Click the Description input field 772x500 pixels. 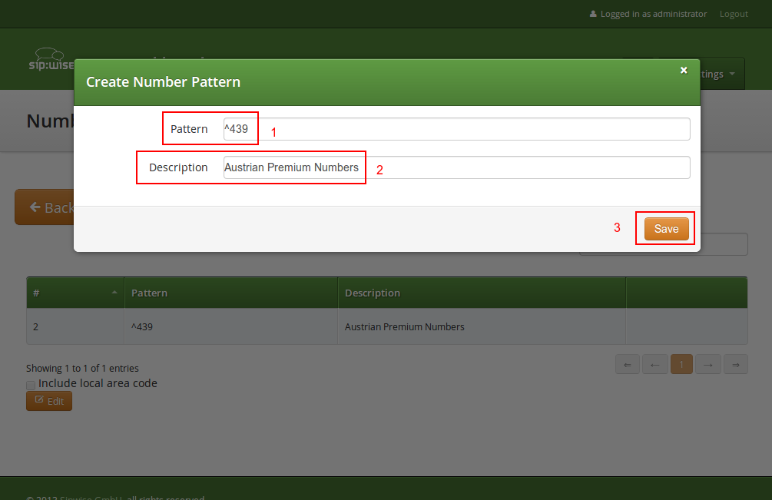coord(456,167)
